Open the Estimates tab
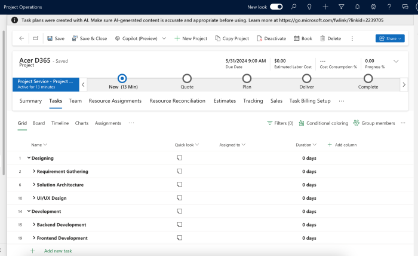The width and height of the screenshot is (418, 256). pyautogui.click(x=225, y=101)
